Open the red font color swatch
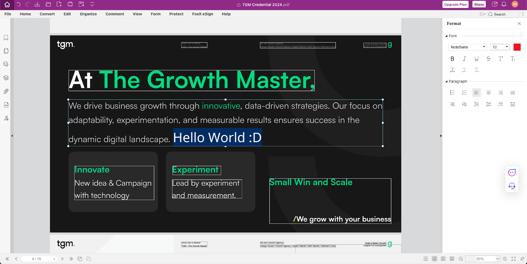527x264 pixels. click(517, 47)
